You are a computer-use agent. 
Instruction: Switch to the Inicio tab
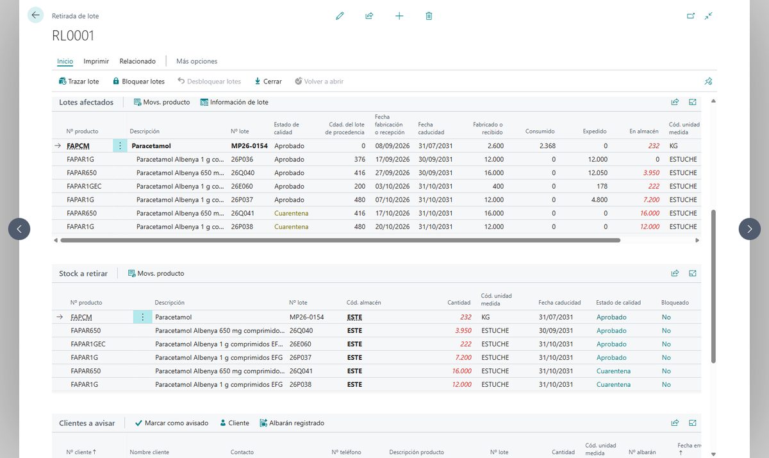click(x=65, y=62)
